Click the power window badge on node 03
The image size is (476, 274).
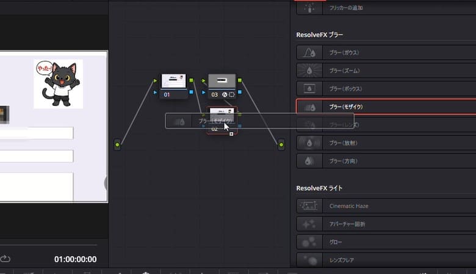[231, 95]
